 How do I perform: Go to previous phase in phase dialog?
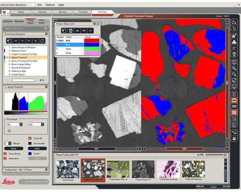coord(78,31)
